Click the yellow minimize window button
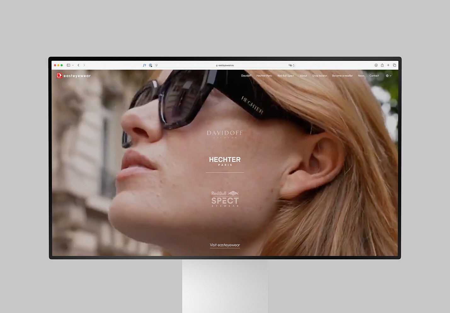The width and height of the screenshot is (450, 313). tap(58, 65)
